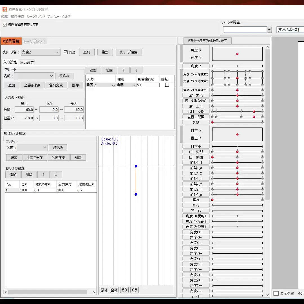
Task: Click the redo rotate icon below pendulum view
Action: coord(135,290)
